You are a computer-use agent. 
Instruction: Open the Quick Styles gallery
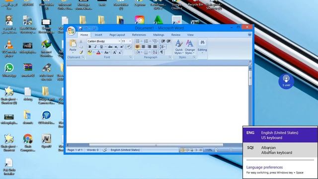click(x=179, y=47)
